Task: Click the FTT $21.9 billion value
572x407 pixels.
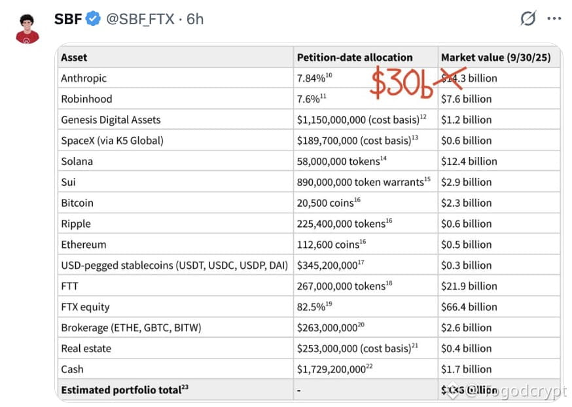Action: [x=469, y=286]
